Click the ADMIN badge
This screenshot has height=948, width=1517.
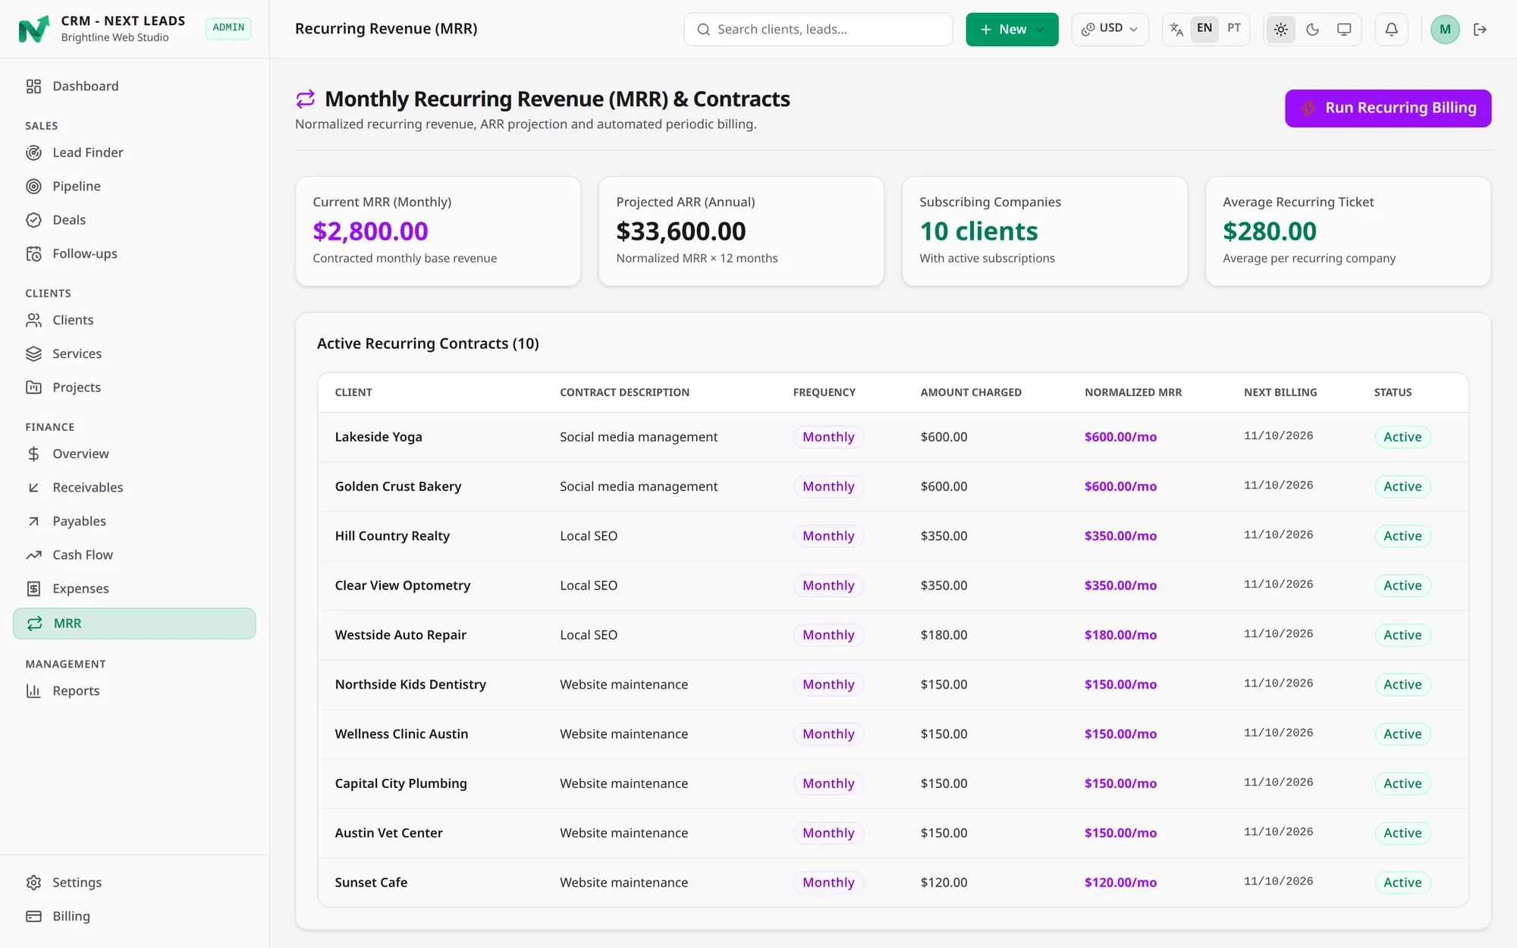tap(228, 28)
